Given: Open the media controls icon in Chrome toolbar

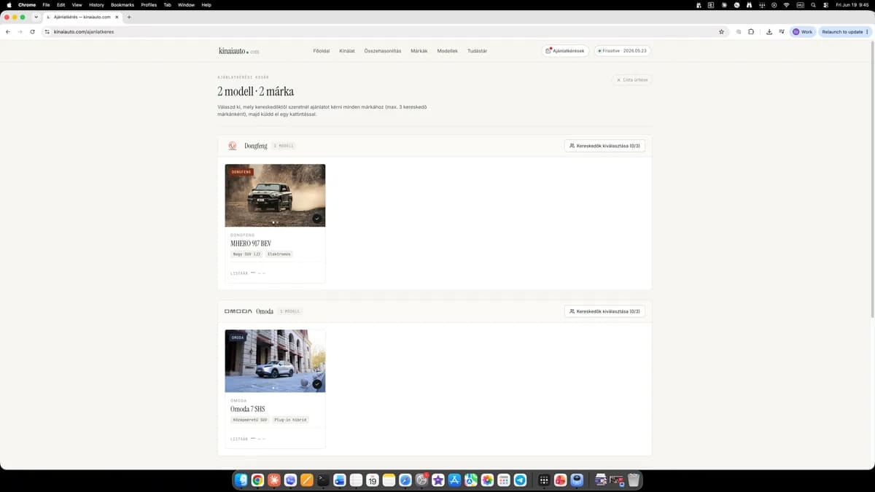Looking at the screenshot, I should tap(782, 32).
